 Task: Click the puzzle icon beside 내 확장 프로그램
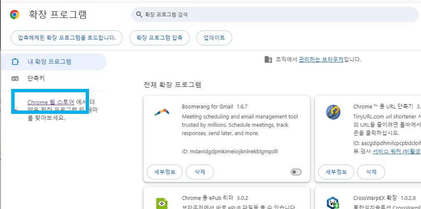15,62
